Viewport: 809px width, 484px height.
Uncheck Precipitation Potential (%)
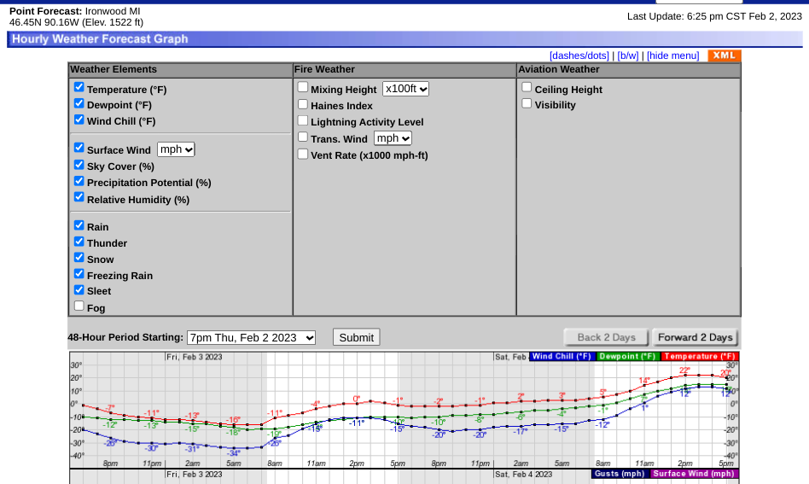pyautogui.click(x=79, y=181)
